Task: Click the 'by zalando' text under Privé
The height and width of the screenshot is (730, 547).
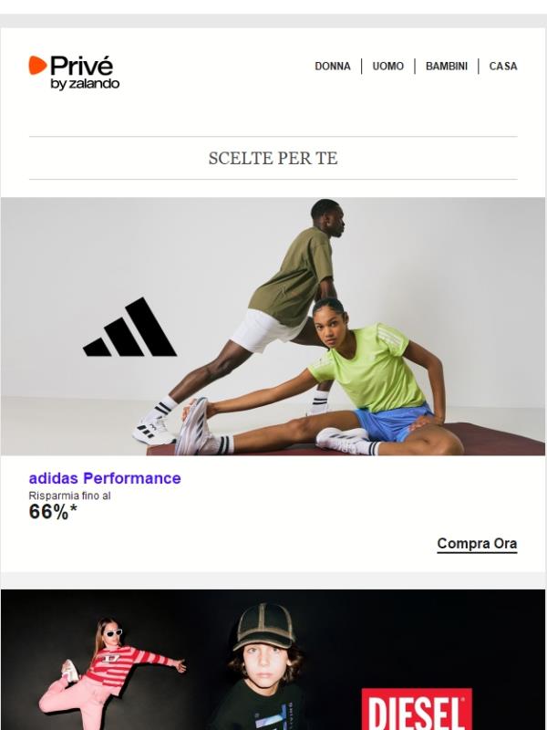Action: (x=85, y=84)
